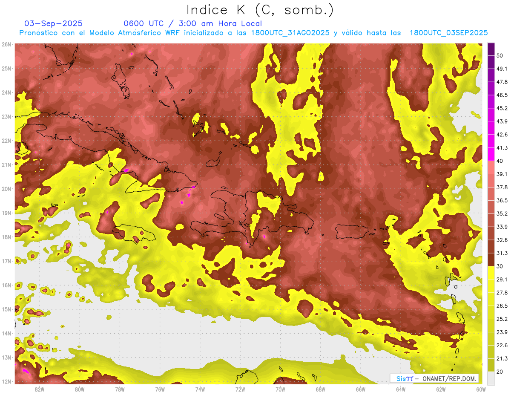Screen dimensions: 511x395
Task: Click the colorbar label "20"
Action: click(500, 371)
